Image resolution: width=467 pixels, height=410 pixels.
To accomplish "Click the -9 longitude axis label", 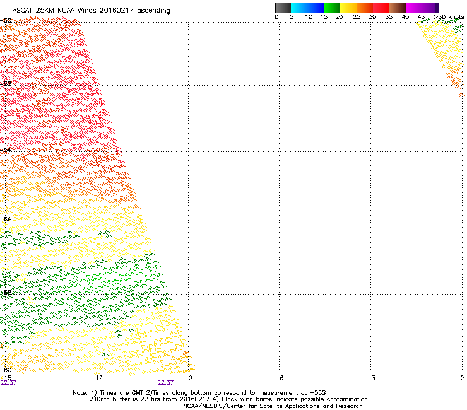I will tap(188, 378).
